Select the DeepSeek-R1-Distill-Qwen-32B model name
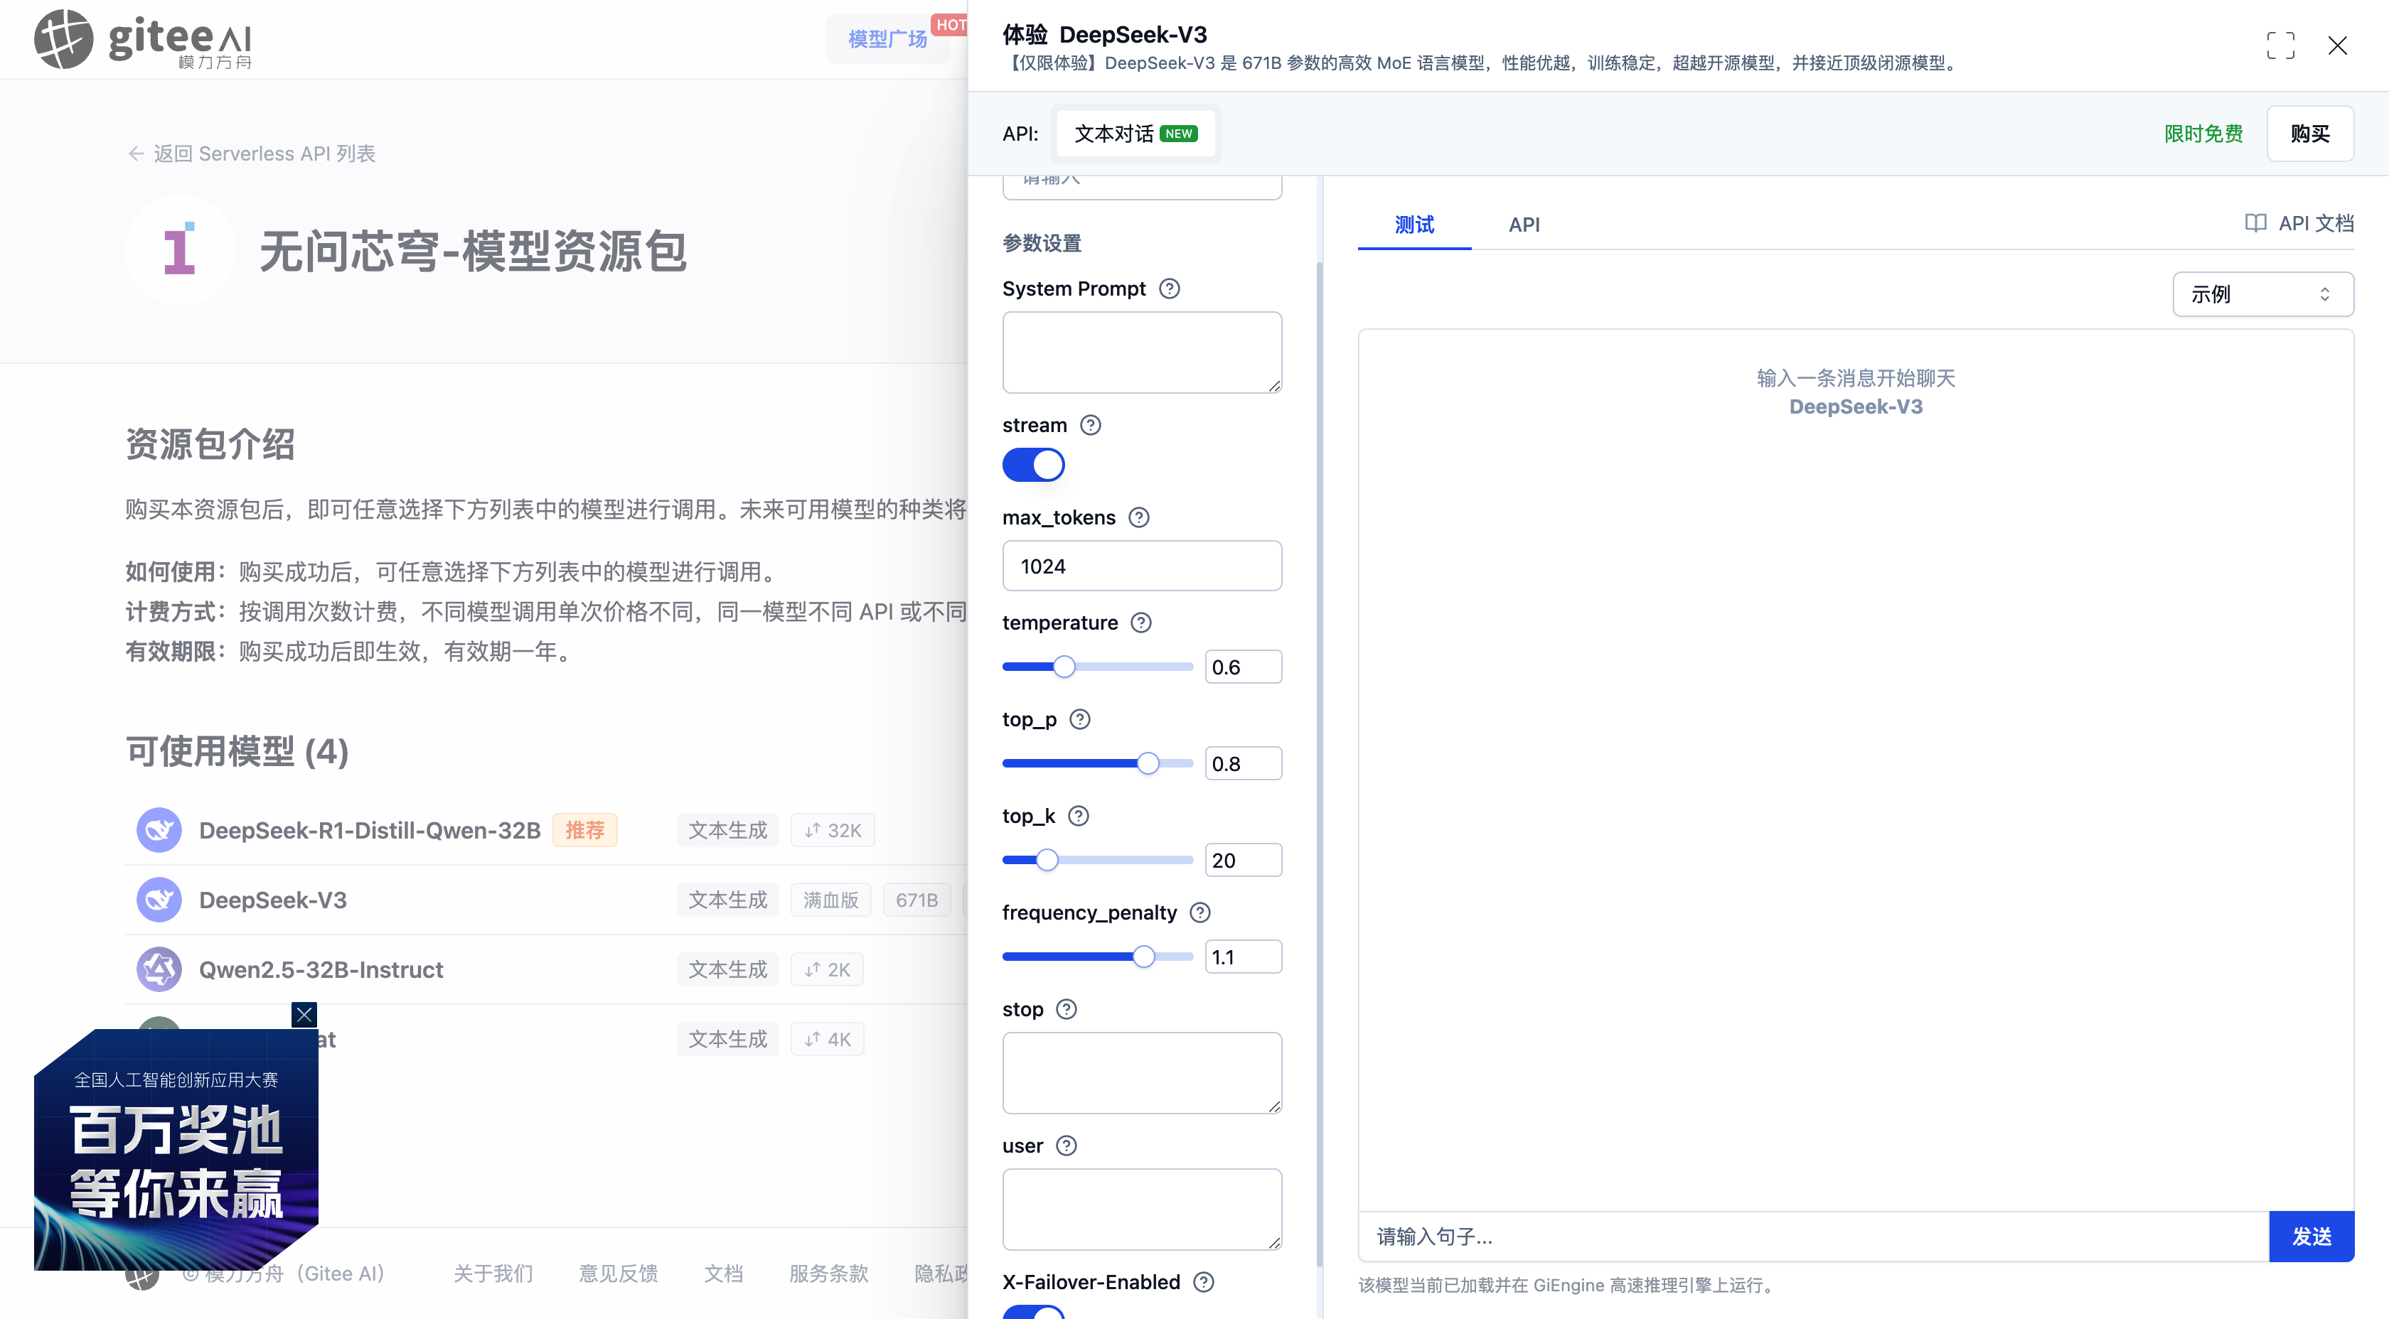This screenshot has height=1319, width=2389. 369,829
